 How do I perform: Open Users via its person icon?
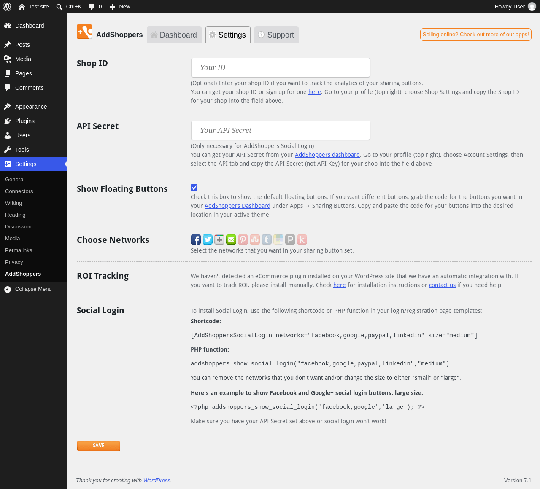[8, 135]
